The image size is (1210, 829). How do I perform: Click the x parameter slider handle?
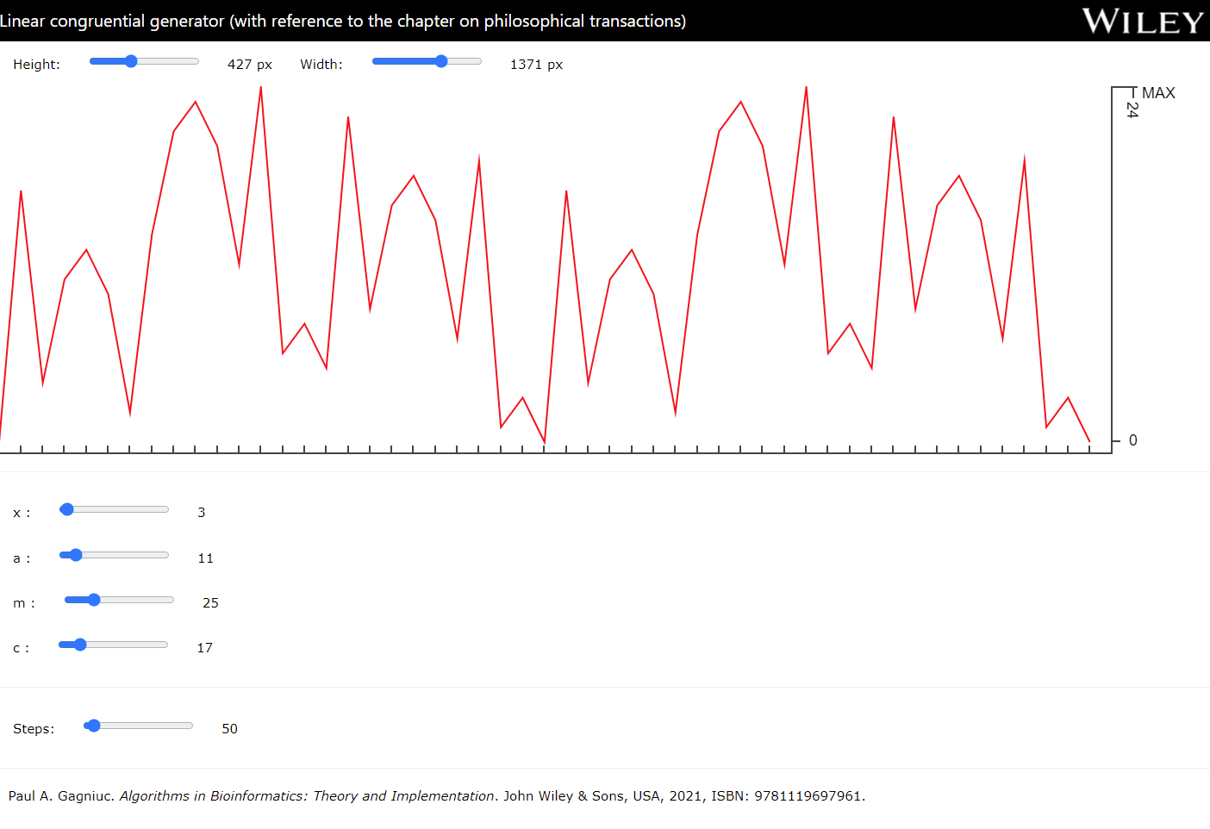66,509
